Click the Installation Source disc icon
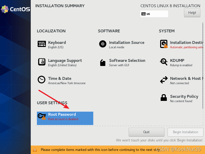Viewport: 205px width, 154px height. (x=103, y=44)
